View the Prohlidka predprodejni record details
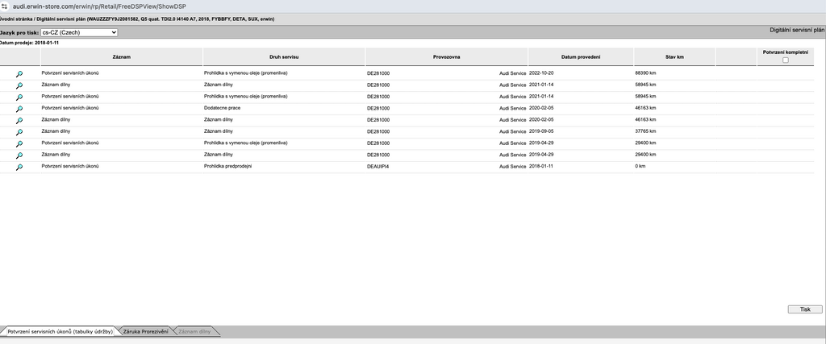The width and height of the screenshot is (826, 344). click(x=19, y=167)
